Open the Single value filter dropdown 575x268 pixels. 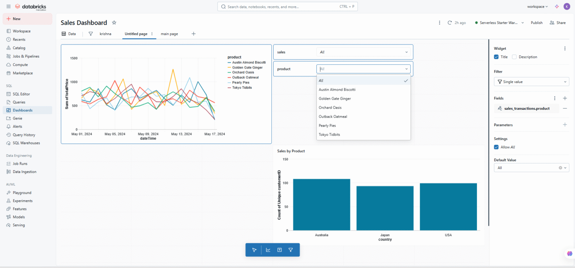(x=531, y=81)
